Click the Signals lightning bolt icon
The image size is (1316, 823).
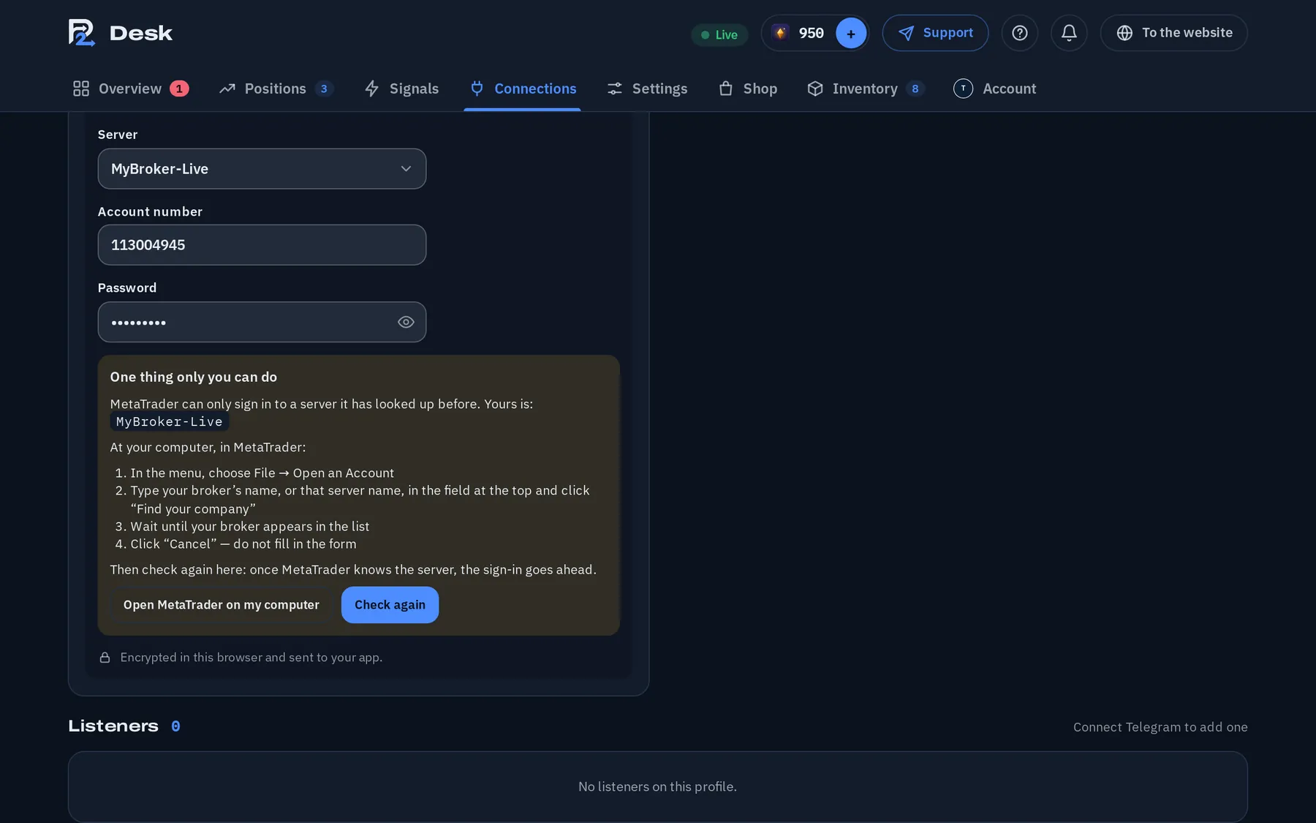372,89
